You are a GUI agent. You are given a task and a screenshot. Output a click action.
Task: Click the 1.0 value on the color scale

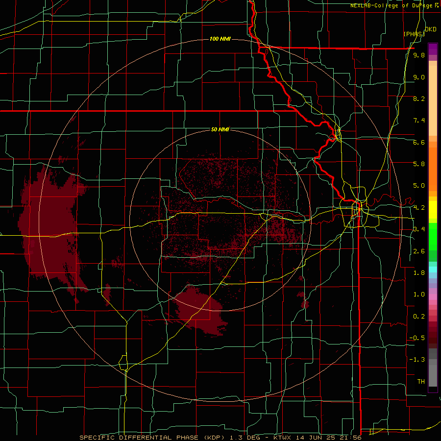tap(419, 294)
